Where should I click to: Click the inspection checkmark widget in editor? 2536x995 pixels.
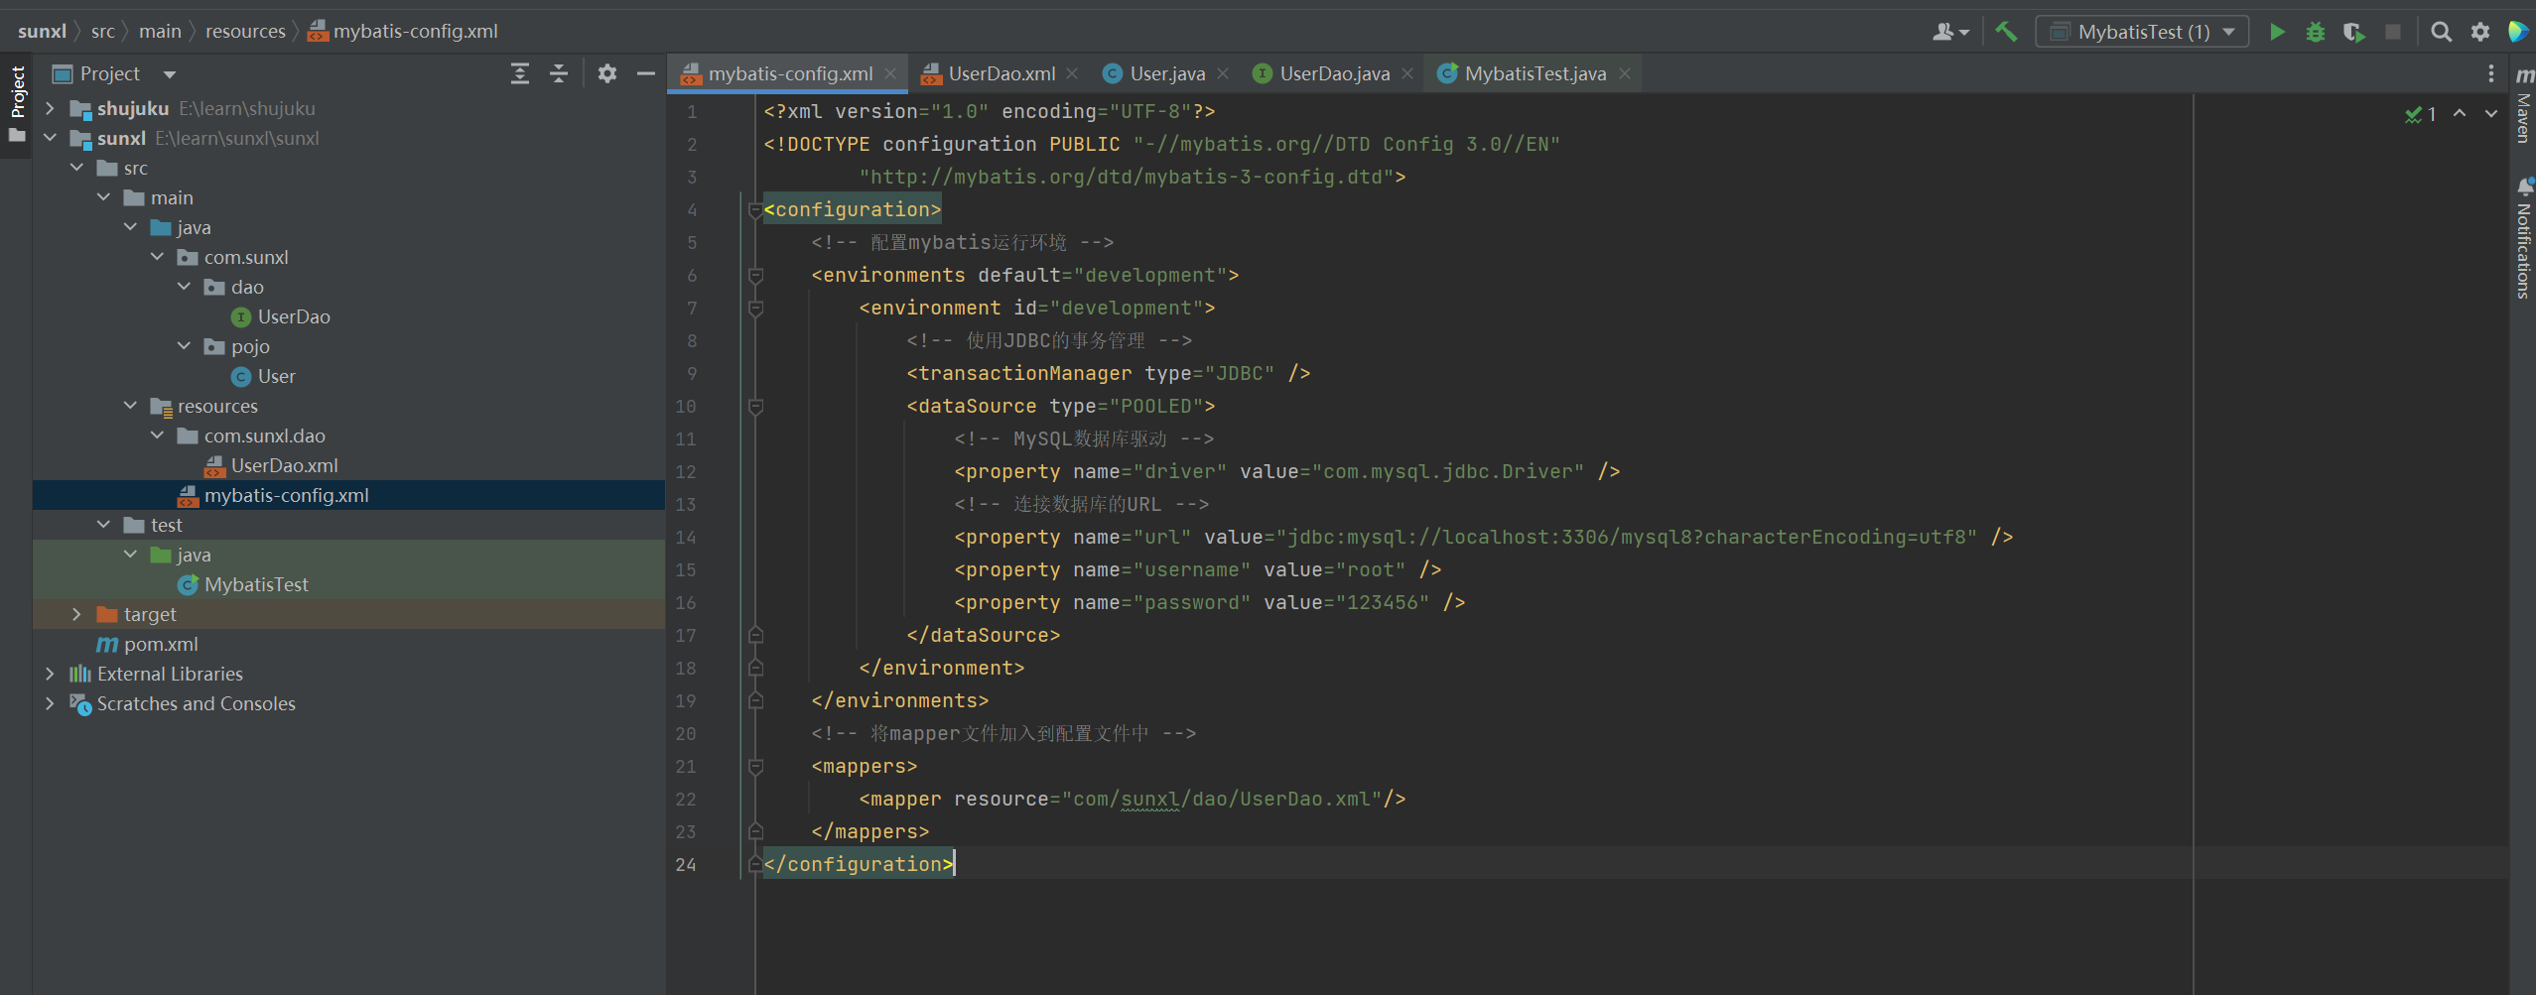tap(2421, 114)
